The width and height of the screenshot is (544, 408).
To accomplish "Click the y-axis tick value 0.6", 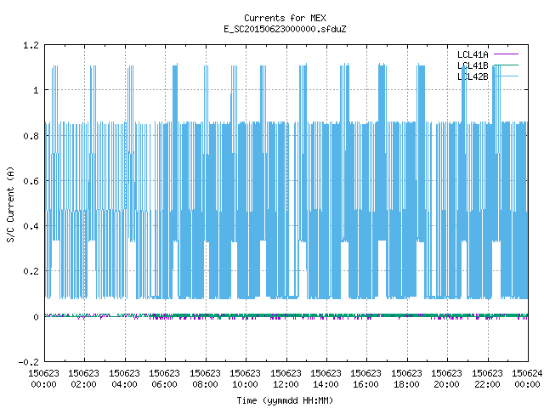I will (x=31, y=181).
